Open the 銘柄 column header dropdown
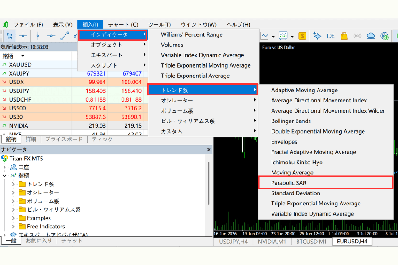The height and width of the screenshot is (265, 398). (x=23, y=56)
